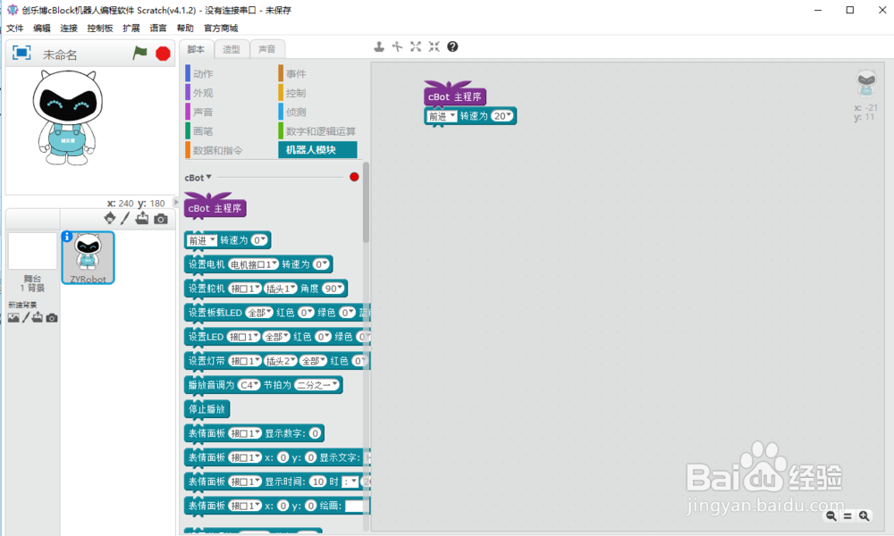Click cBot 主程序 hat block in script
The width and height of the screenshot is (894, 536).
(x=454, y=95)
